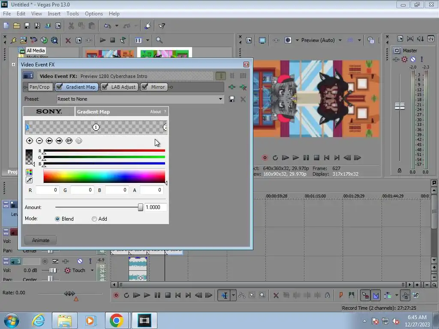Click the Save project icon

tap(27, 26)
